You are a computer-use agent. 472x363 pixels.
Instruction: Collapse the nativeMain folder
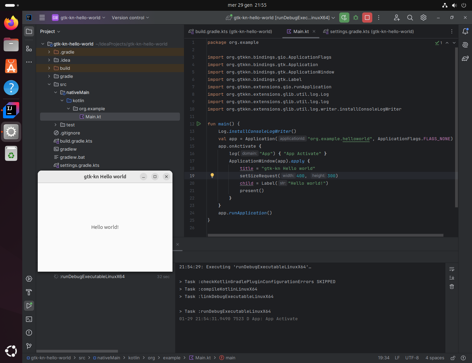(56, 92)
